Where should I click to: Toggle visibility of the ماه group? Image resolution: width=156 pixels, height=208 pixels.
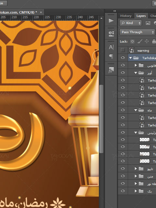click(x=123, y=110)
